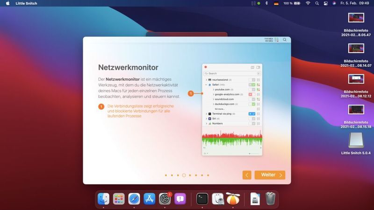Toggle the youtube.com allow/deny switch
This screenshot has width=374, height=210.
(x=252, y=90)
